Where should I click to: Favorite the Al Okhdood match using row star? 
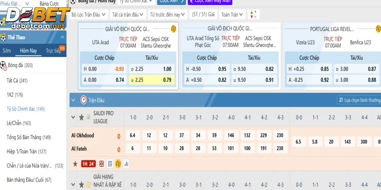[x=75, y=164]
